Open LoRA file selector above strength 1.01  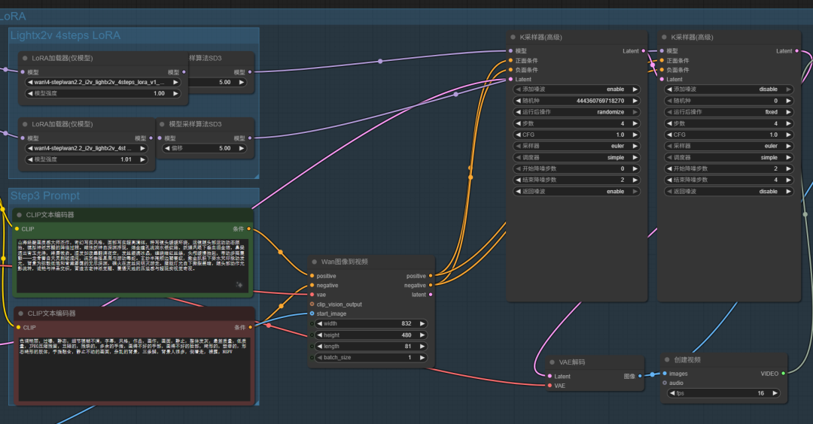(86, 148)
